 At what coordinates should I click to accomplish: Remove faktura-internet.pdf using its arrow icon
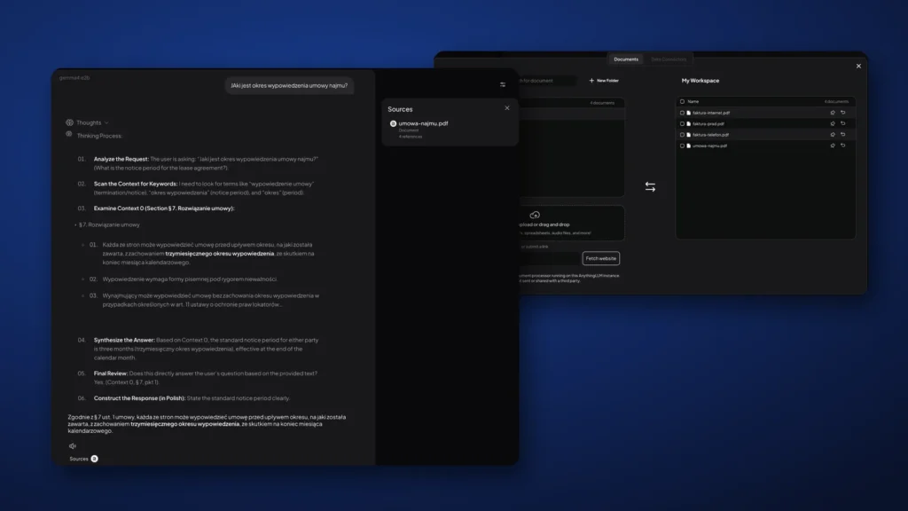click(x=843, y=113)
